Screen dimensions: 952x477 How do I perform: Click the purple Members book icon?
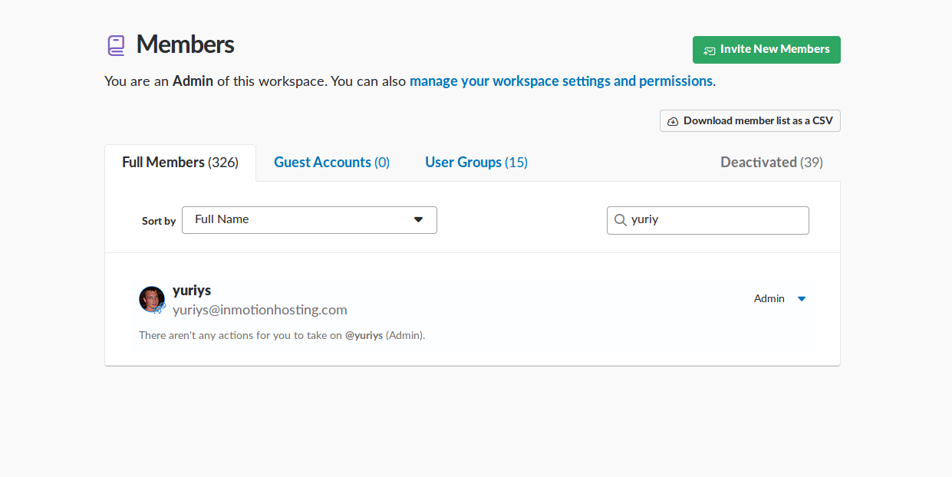tap(116, 45)
